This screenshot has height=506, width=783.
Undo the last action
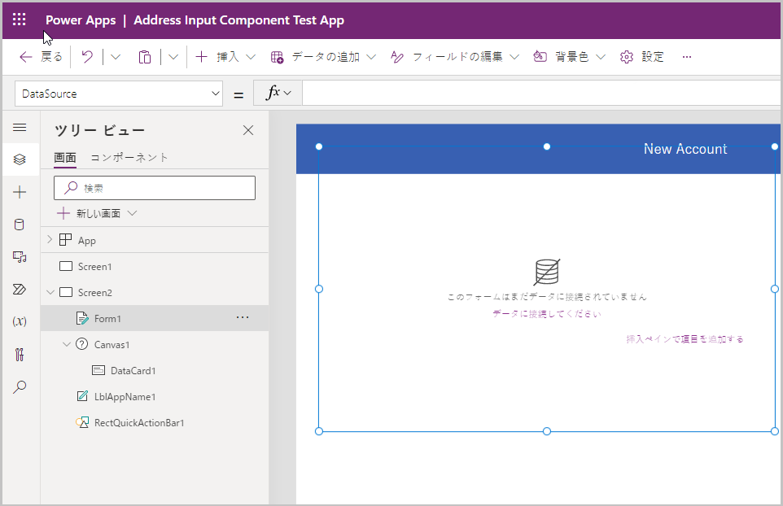click(87, 57)
